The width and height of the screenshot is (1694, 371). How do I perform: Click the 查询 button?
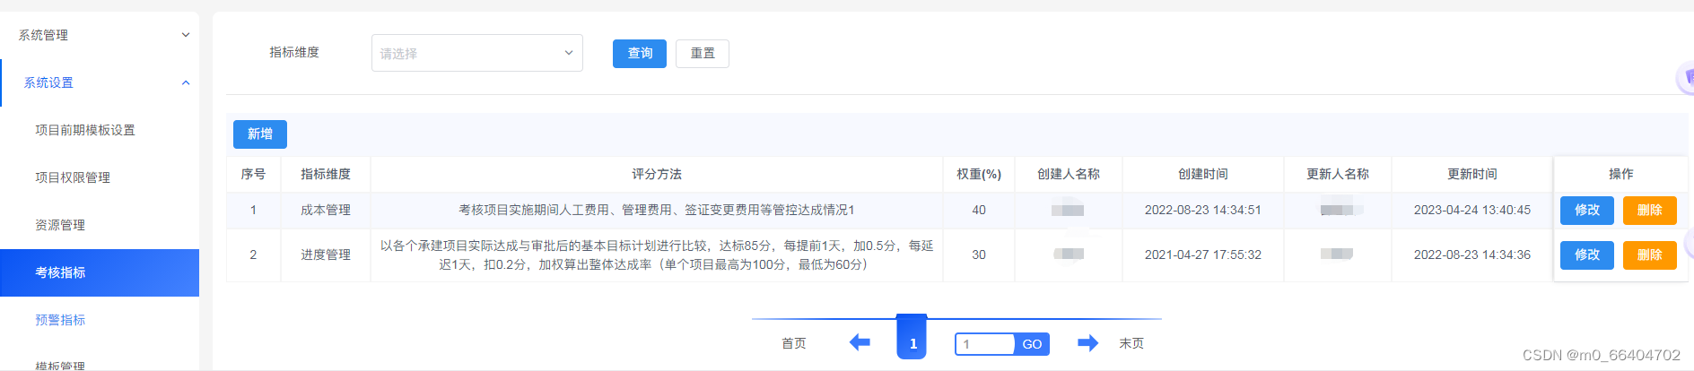click(640, 54)
